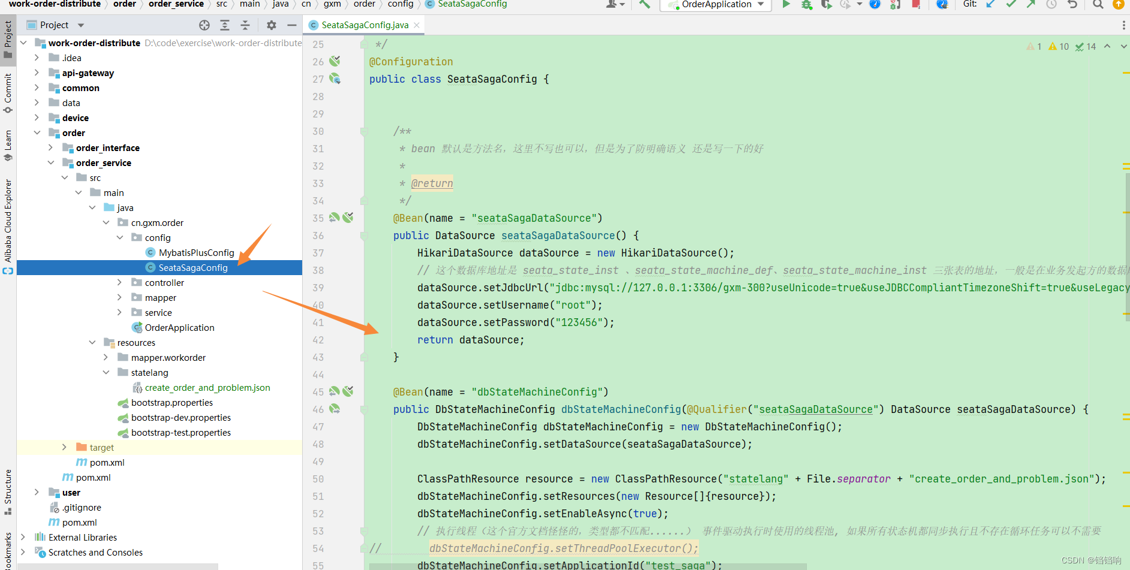Open the profiler run dropdown arrow
1130x570 pixels.
click(859, 4)
